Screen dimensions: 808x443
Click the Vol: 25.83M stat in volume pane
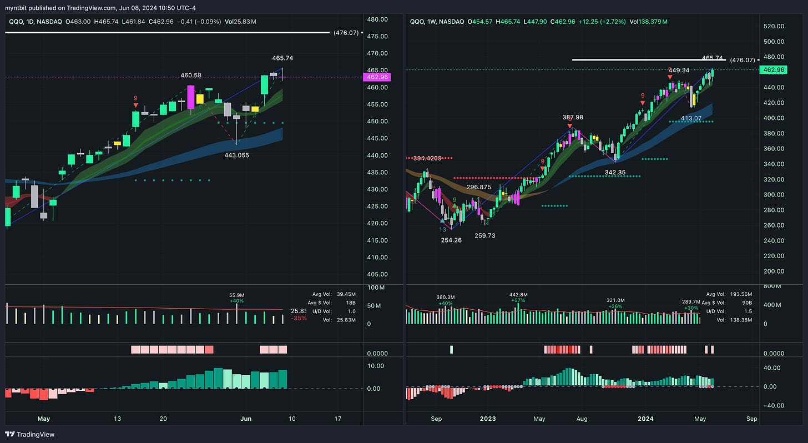338,319
